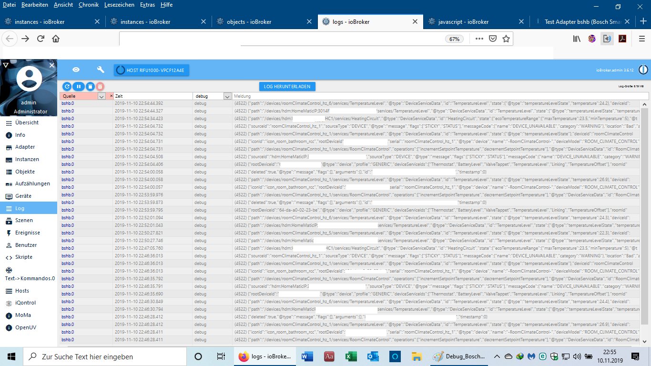Open the Extras menu
Image resolution: width=651 pixels, height=366 pixels.
click(147, 5)
